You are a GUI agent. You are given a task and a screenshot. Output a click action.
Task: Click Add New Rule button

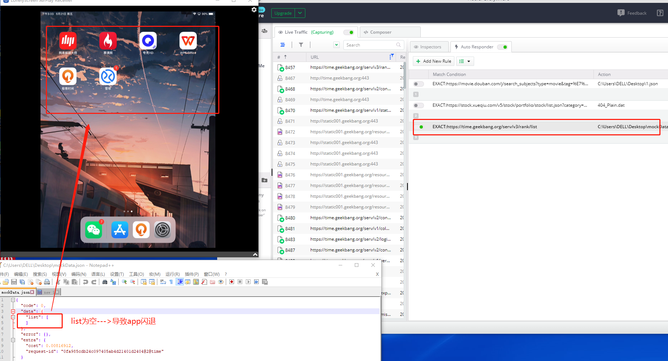[434, 61]
